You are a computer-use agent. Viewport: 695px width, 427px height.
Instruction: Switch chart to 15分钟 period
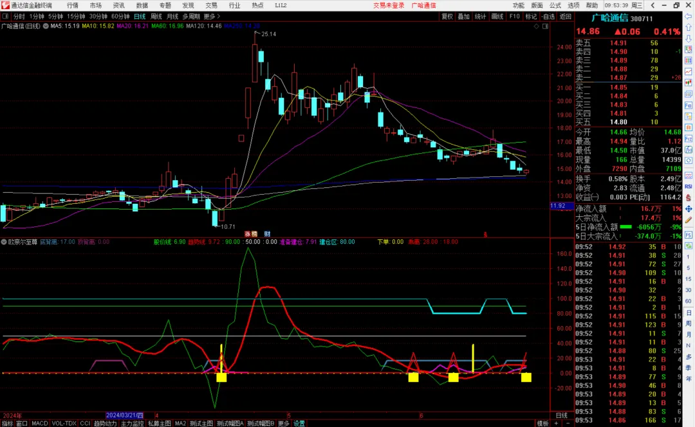[x=76, y=16]
